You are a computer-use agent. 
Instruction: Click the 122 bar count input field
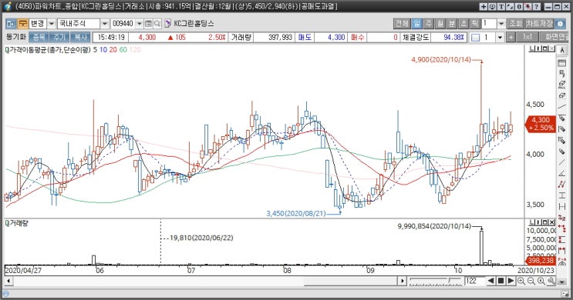tap(474, 281)
